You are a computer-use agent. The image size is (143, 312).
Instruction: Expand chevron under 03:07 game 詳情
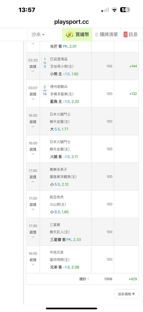pos(33,99)
